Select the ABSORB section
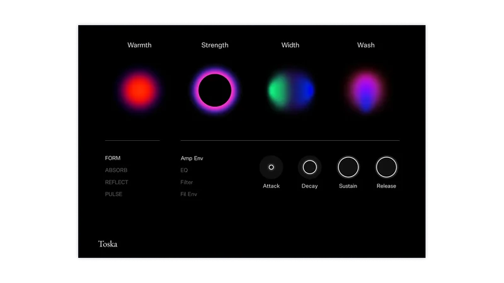 116,170
